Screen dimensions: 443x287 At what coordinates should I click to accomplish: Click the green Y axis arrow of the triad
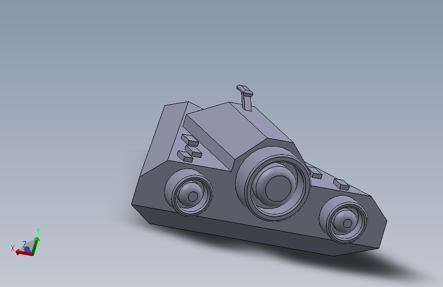coord(36,246)
